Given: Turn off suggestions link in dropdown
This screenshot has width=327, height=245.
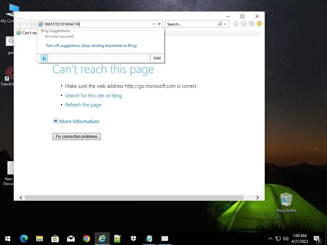Looking at the screenshot, I should tap(91, 46).
